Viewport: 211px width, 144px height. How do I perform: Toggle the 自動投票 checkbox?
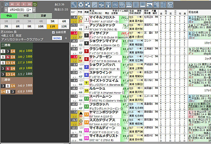click(54, 32)
